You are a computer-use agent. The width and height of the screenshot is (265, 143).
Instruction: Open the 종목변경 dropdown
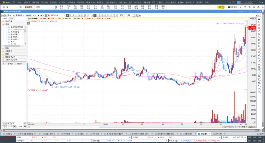(20, 15)
